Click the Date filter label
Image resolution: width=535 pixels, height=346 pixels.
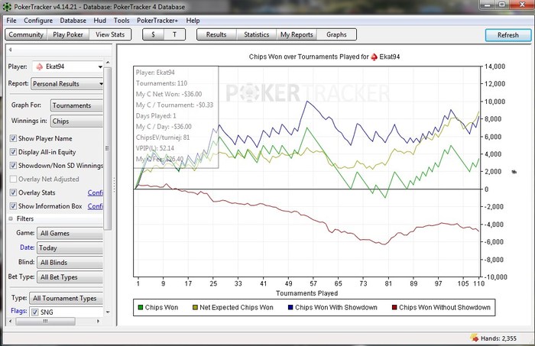point(27,247)
